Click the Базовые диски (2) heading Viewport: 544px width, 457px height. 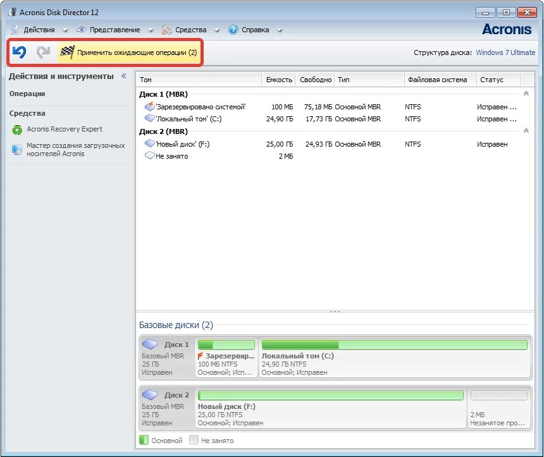176,325
